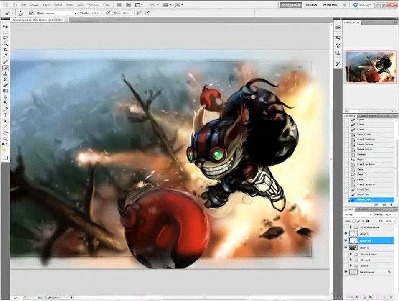Toggle lock transparent pixels in Layers

354,221
